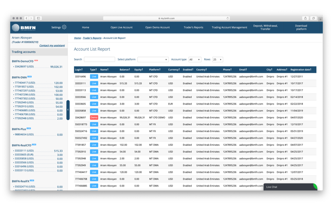This screenshot has height=212, width=333.
Task: Open the Download platform menu
Action: tap(301, 27)
